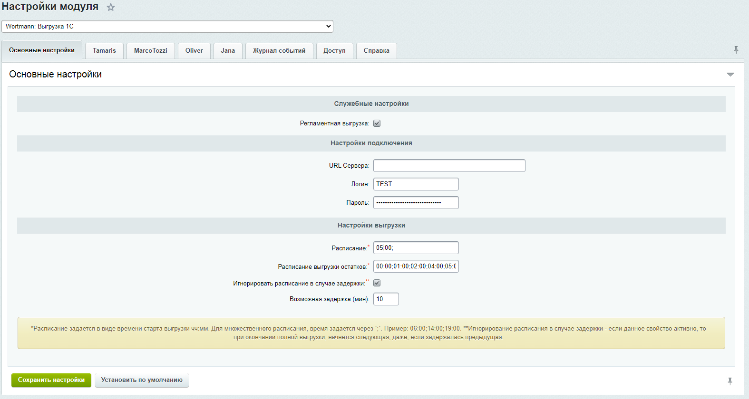Toggle Игнорировать расписание в случае задержки checkbox
This screenshot has height=399, width=749.
377,283
